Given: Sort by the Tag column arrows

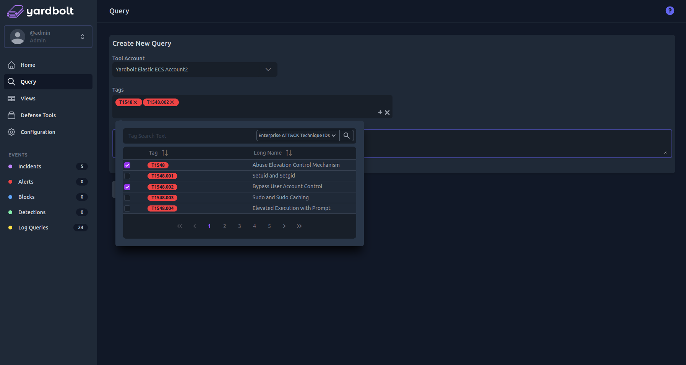Looking at the screenshot, I should point(165,153).
